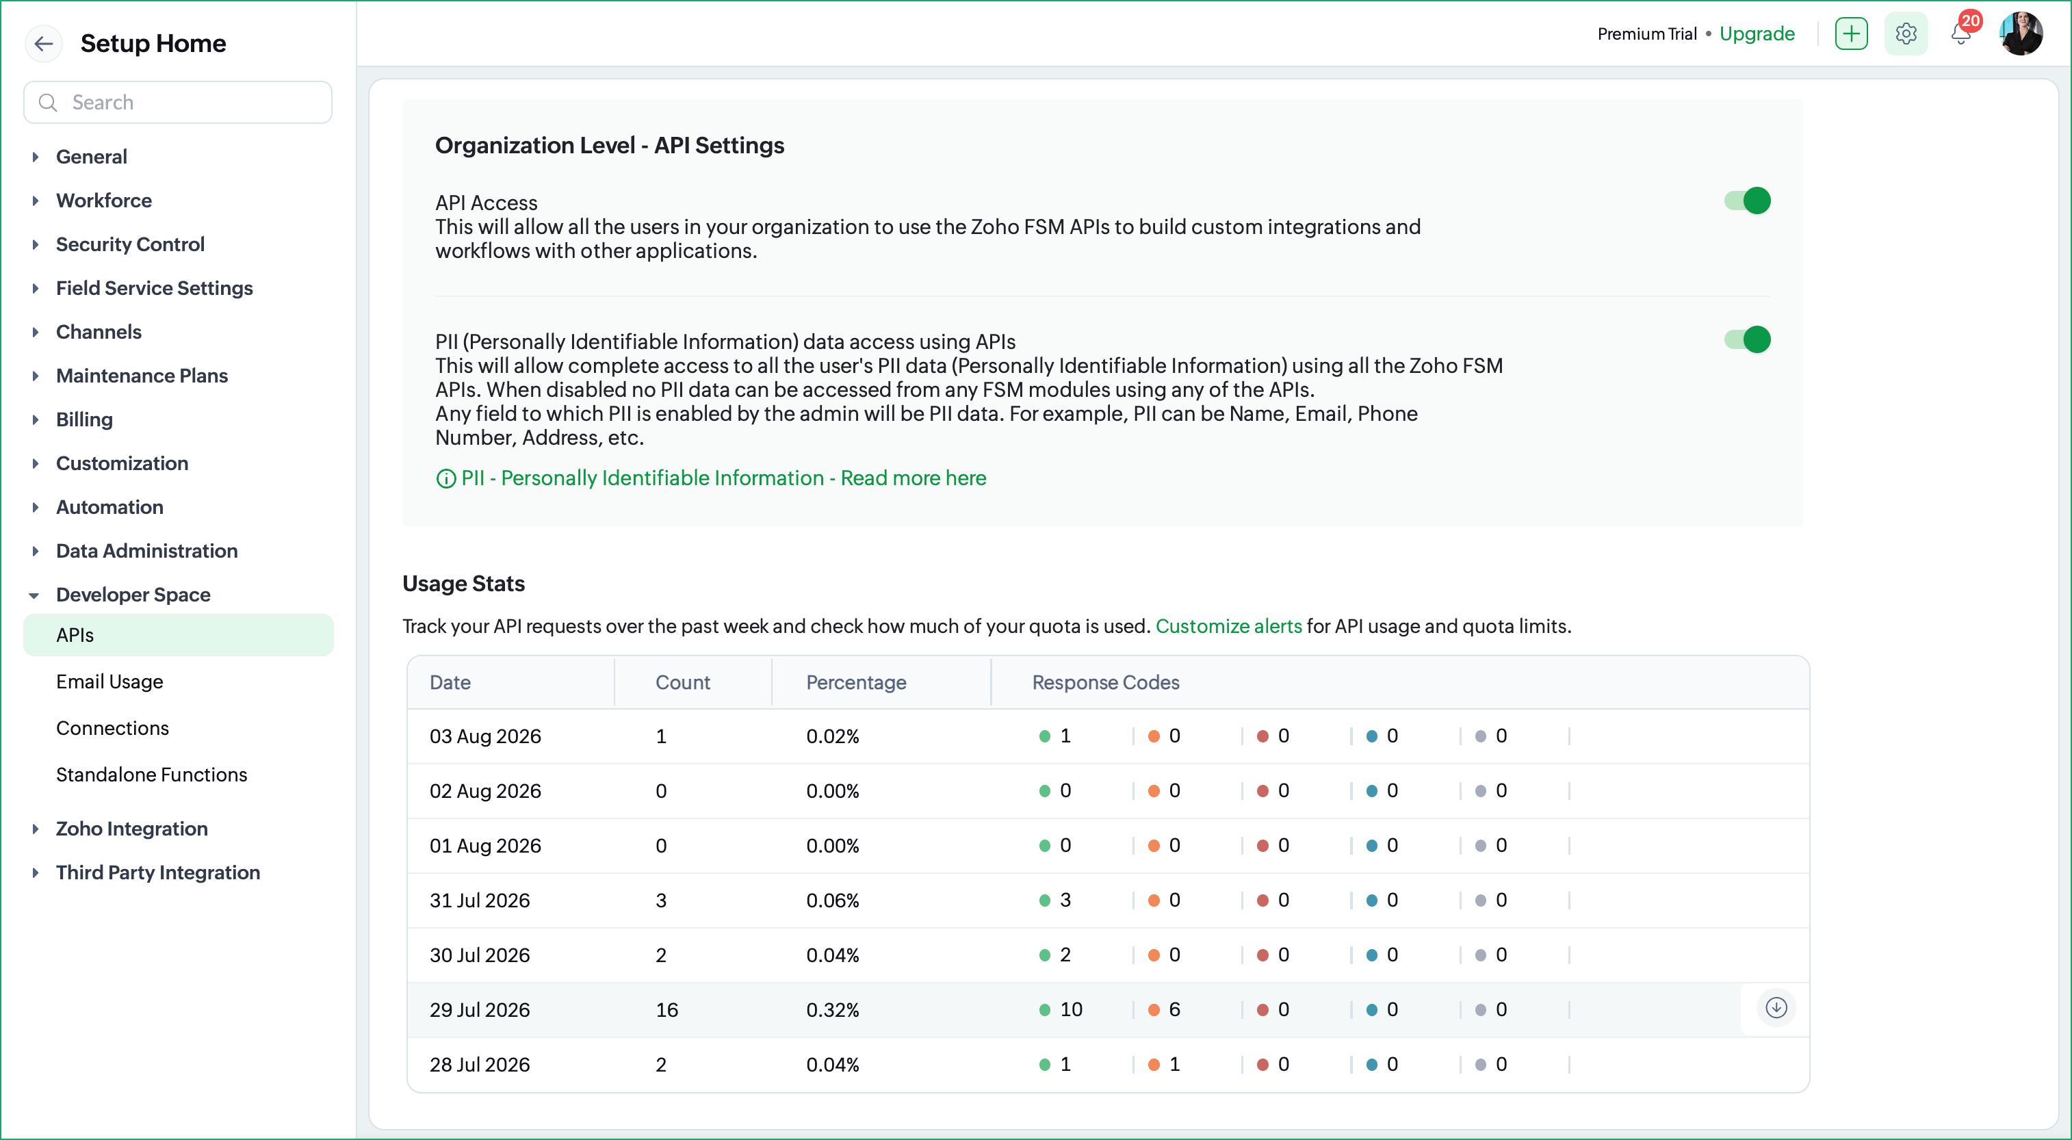Viewport: 2072px width, 1140px height.
Task: Focus the sidebar Search field
Action: click(178, 103)
